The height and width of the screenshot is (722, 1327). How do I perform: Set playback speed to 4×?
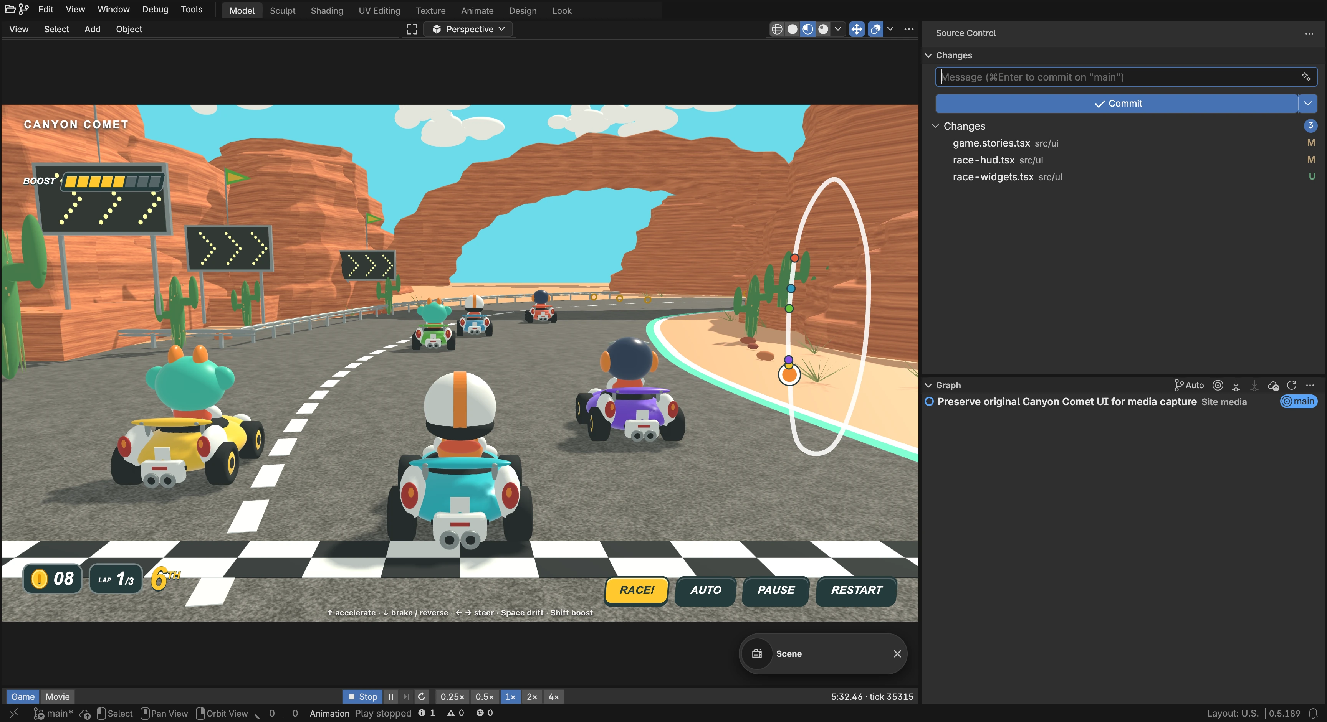(x=554, y=696)
